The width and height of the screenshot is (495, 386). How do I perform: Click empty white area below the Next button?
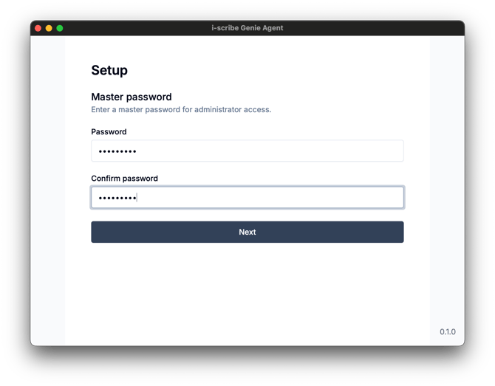[247, 290]
